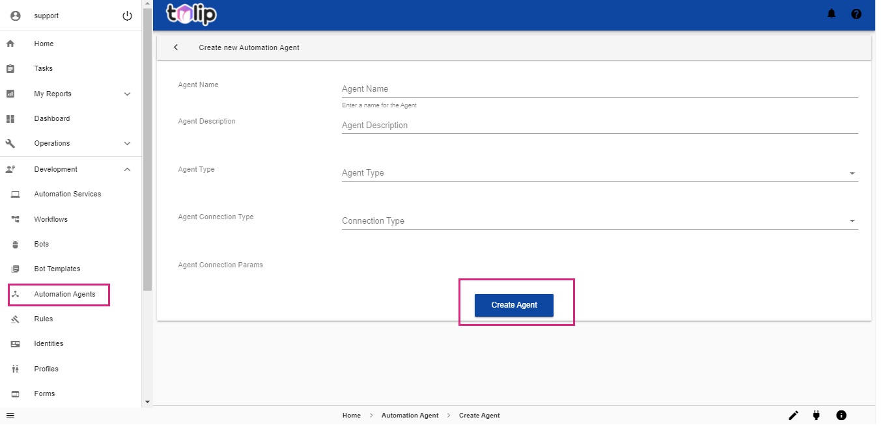887x426 pixels.
Task: Open the Agent Type dropdown
Action: (600, 173)
